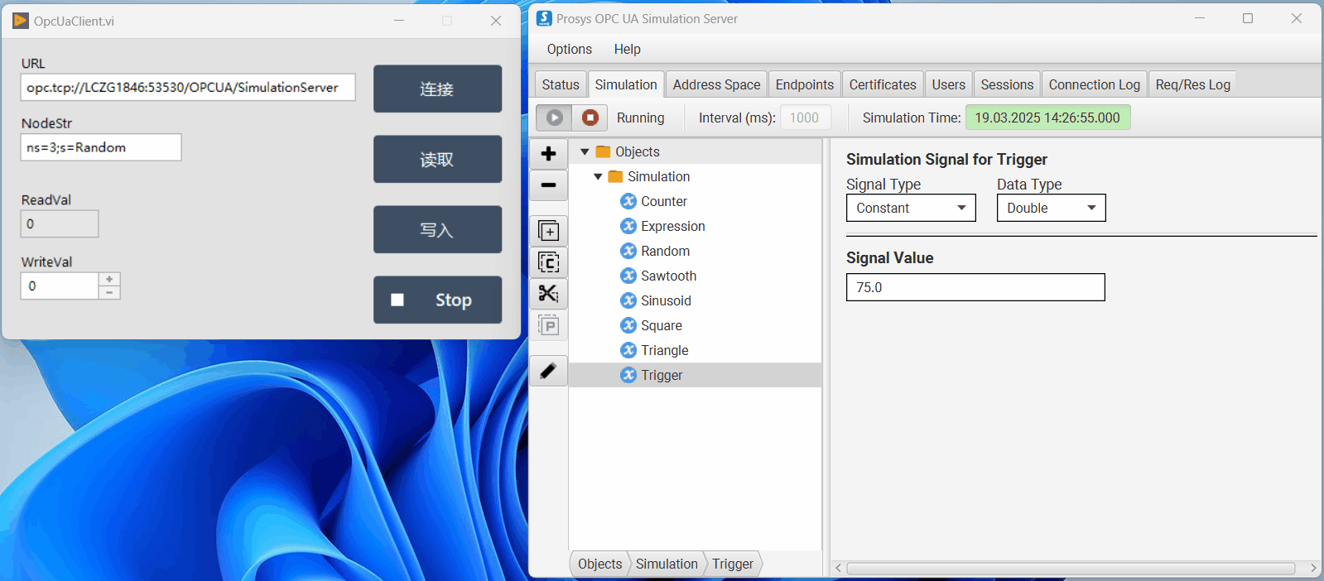Select the Sinusoid node icon

pyautogui.click(x=628, y=300)
